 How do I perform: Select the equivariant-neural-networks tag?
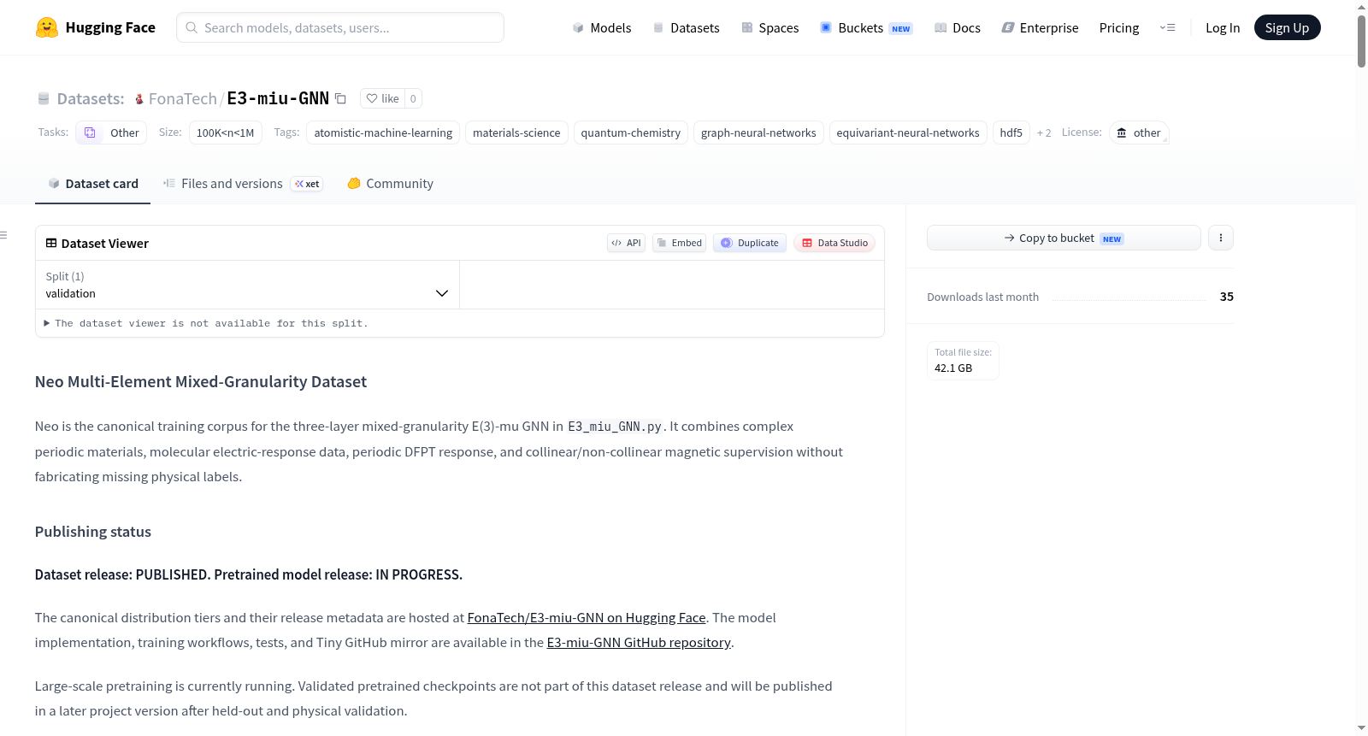point(908,132)
